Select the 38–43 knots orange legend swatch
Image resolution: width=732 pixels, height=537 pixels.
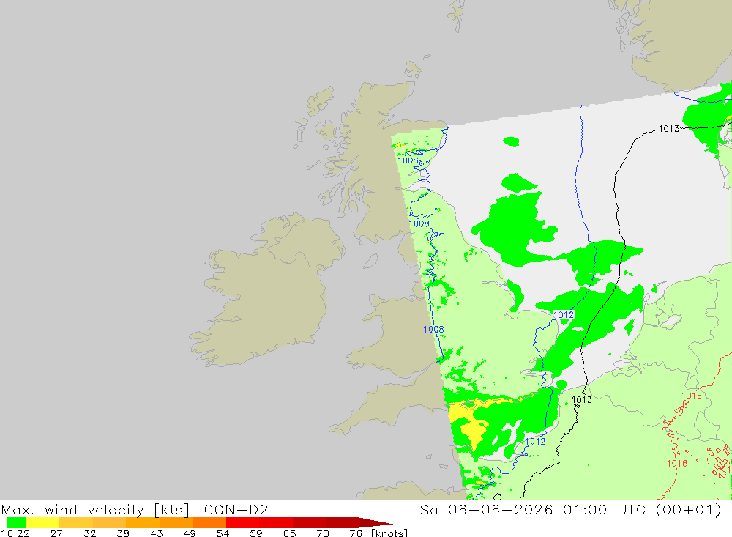143,522
